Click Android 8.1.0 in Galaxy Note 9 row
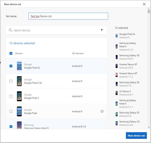The width and height of the screenshot is (151, 143). 79,126
